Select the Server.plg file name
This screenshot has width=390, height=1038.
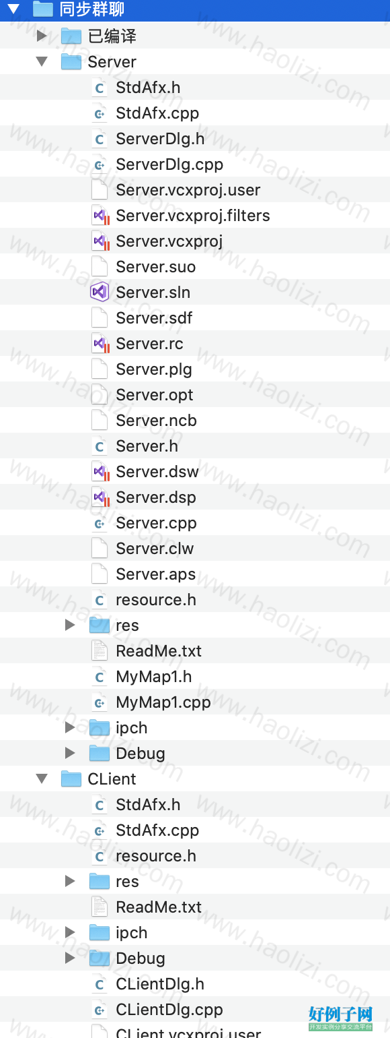tap(154, 369)
